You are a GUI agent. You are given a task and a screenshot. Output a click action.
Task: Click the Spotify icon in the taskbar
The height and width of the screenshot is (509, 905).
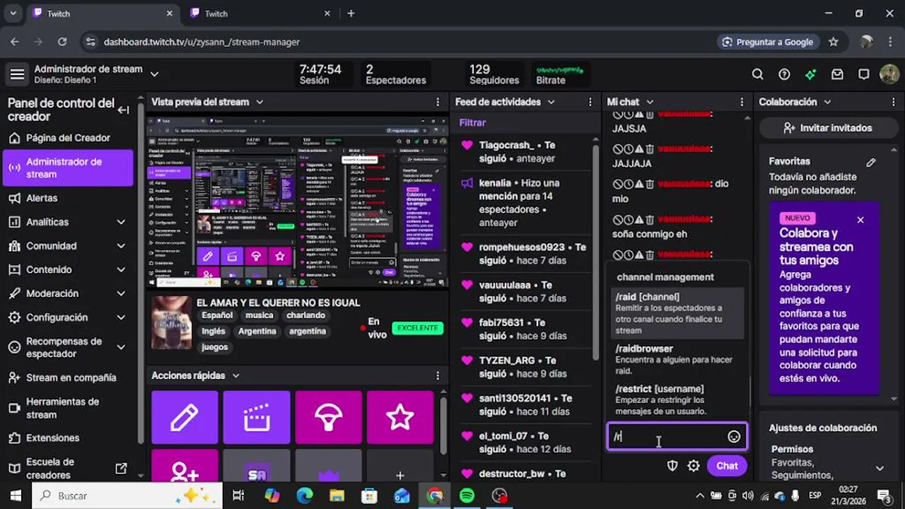[467, 496]
